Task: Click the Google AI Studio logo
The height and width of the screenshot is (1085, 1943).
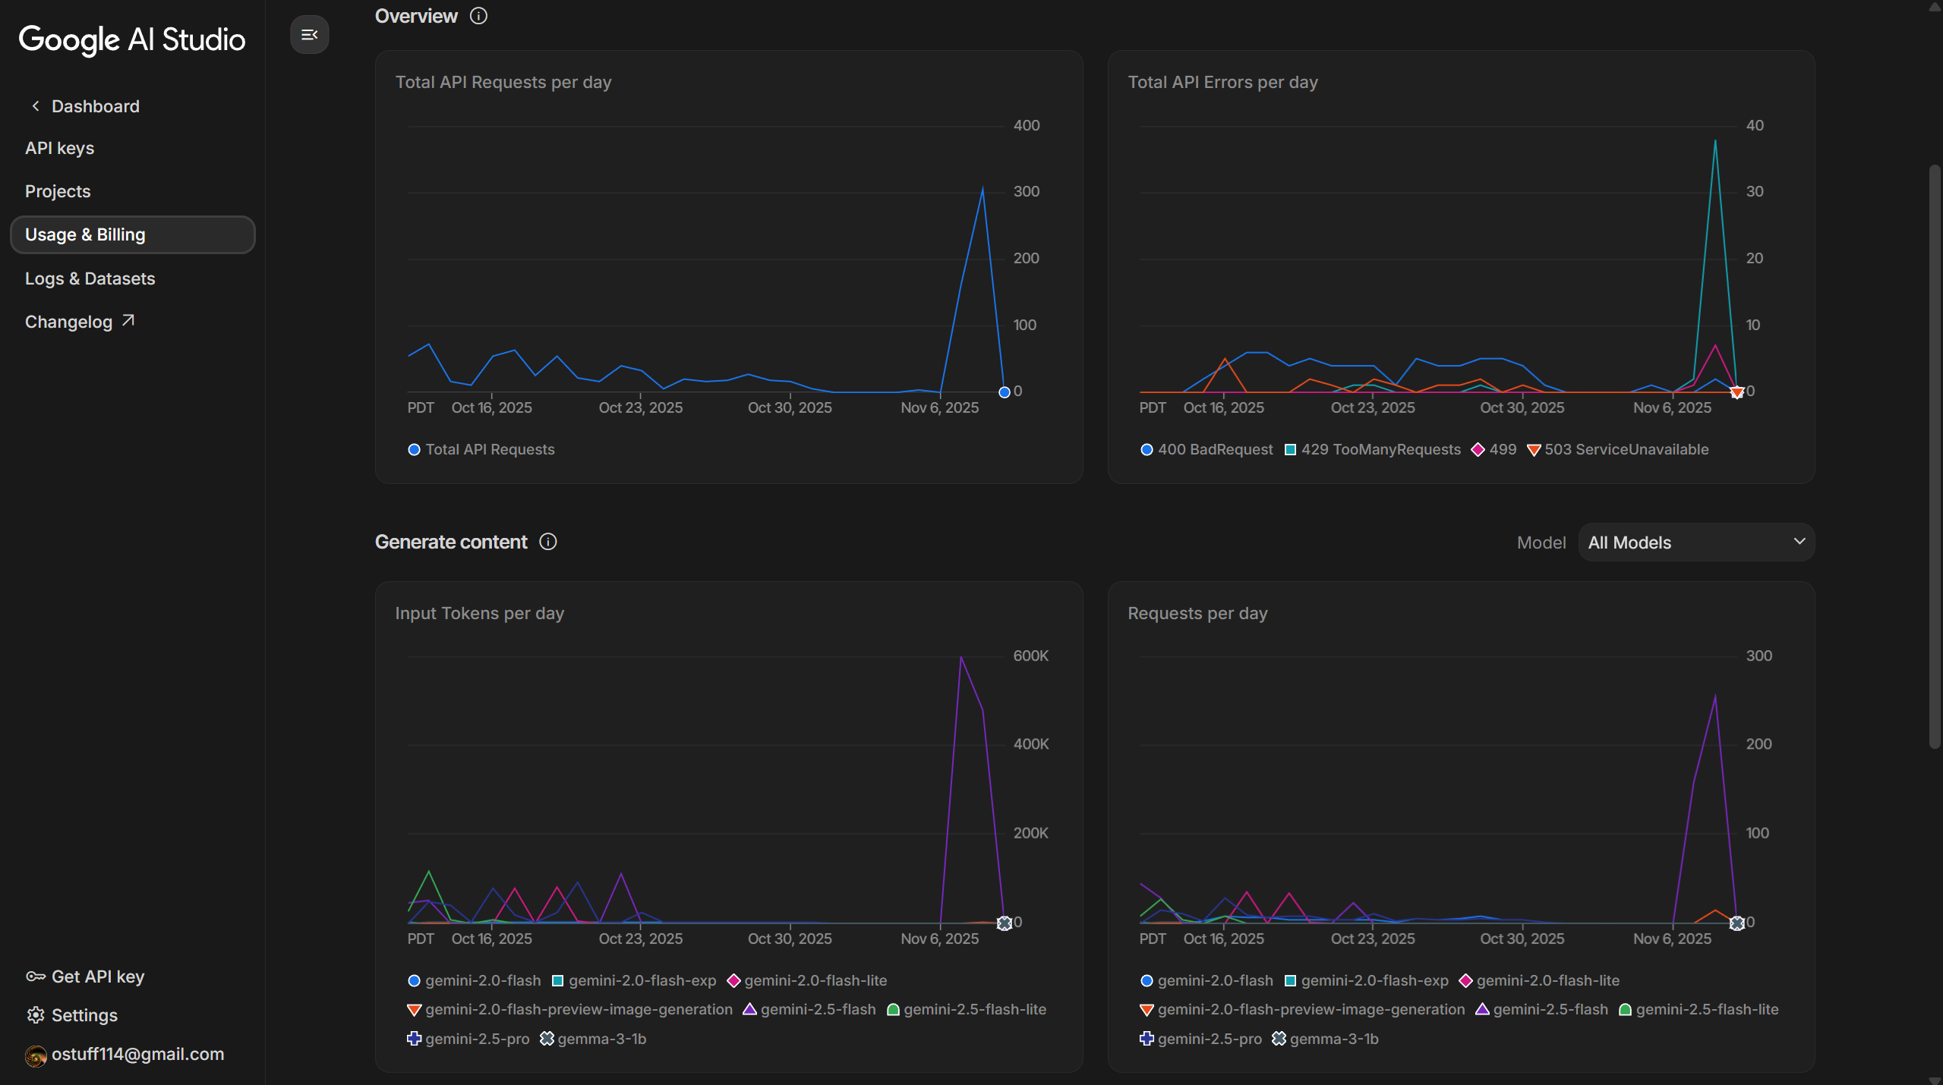Action: click(x=132, y=39)
